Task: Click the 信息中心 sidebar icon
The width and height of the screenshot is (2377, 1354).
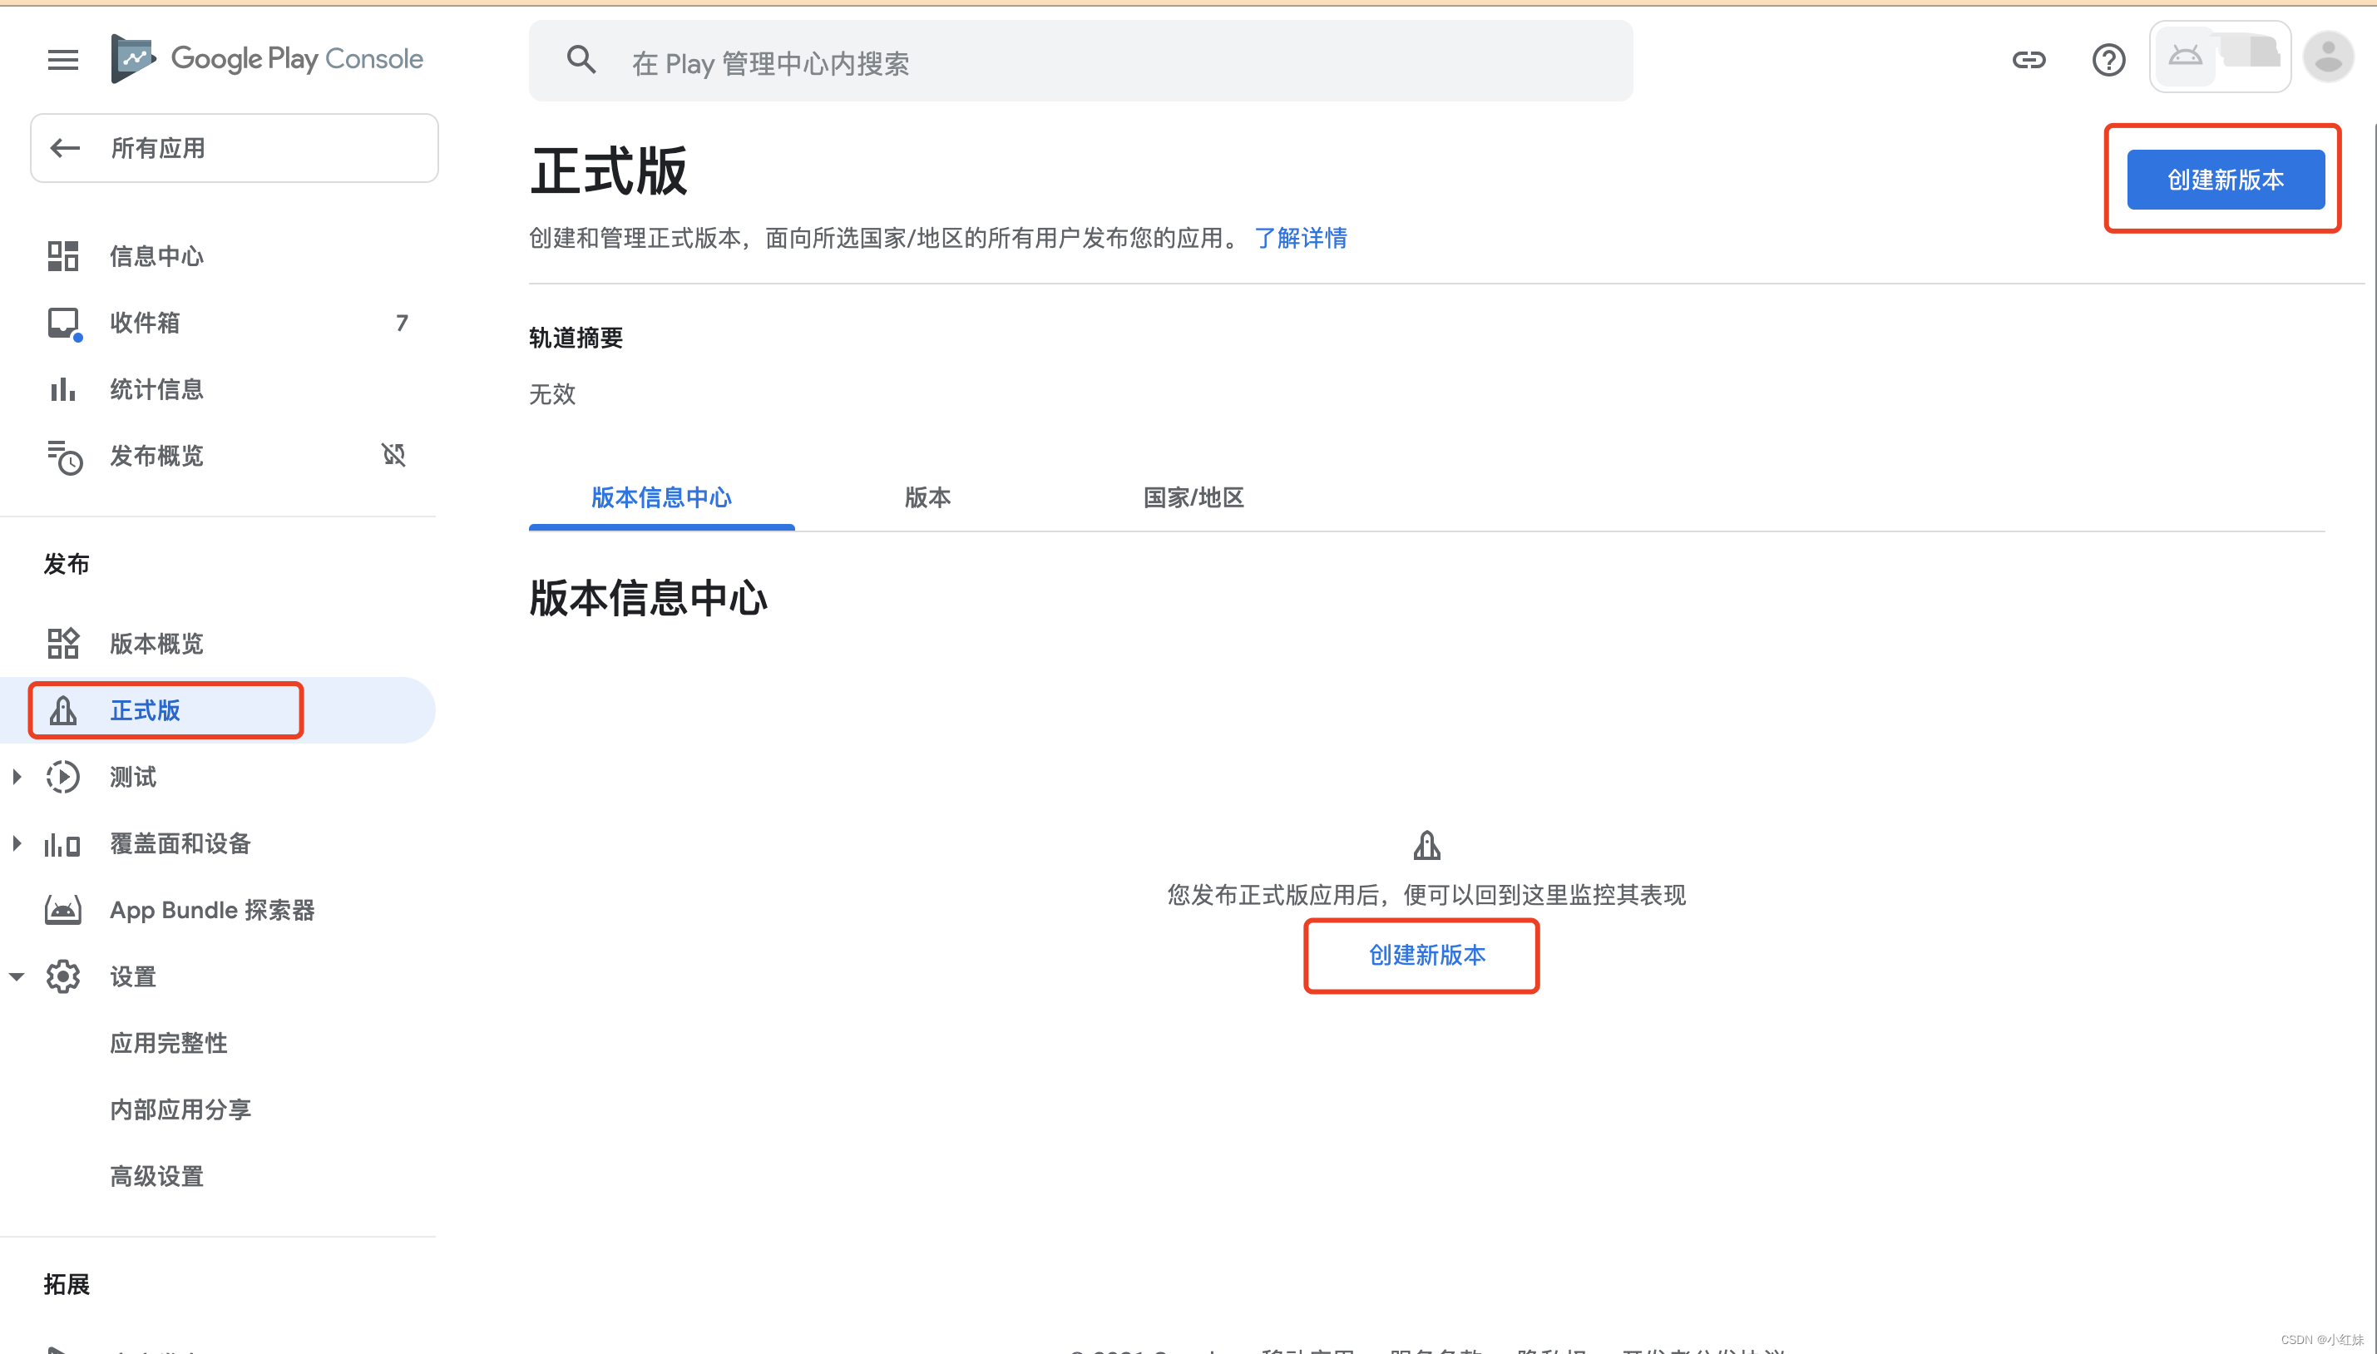Action: pos(64,256)
